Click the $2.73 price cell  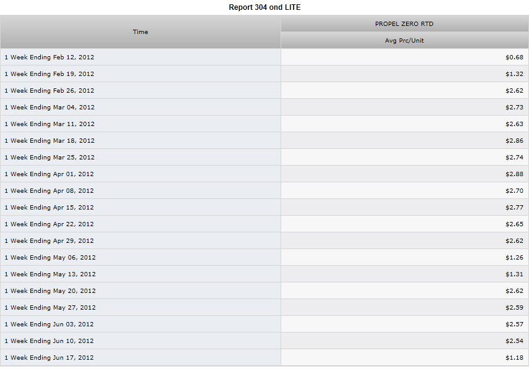pyautogui.click(x=405, y=107)
